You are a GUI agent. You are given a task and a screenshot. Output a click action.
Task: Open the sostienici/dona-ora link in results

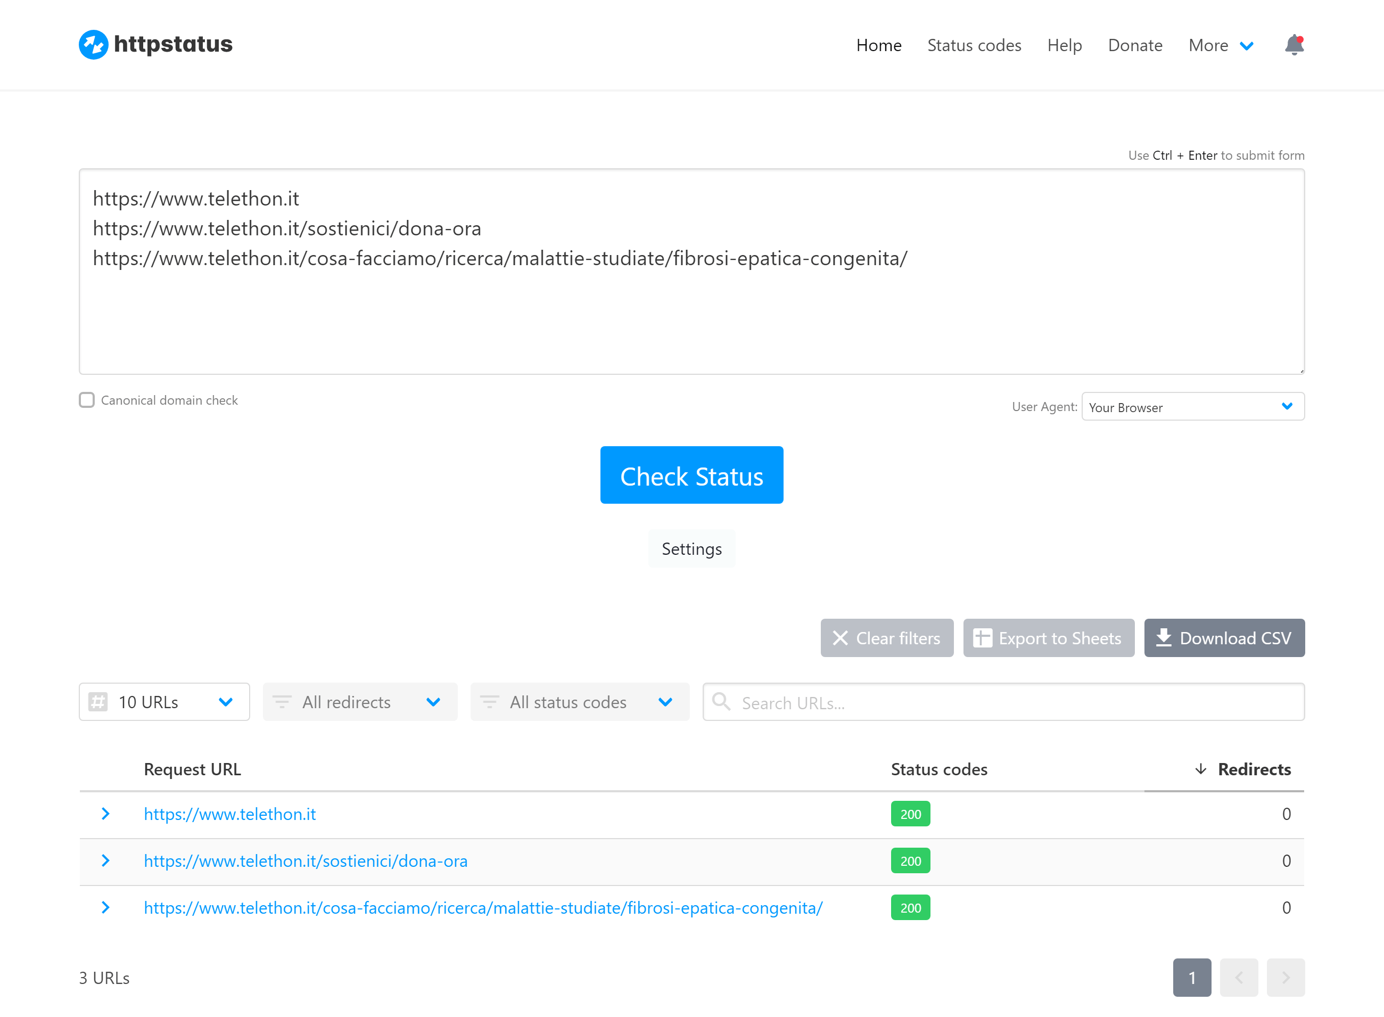(x=306, y=860)
